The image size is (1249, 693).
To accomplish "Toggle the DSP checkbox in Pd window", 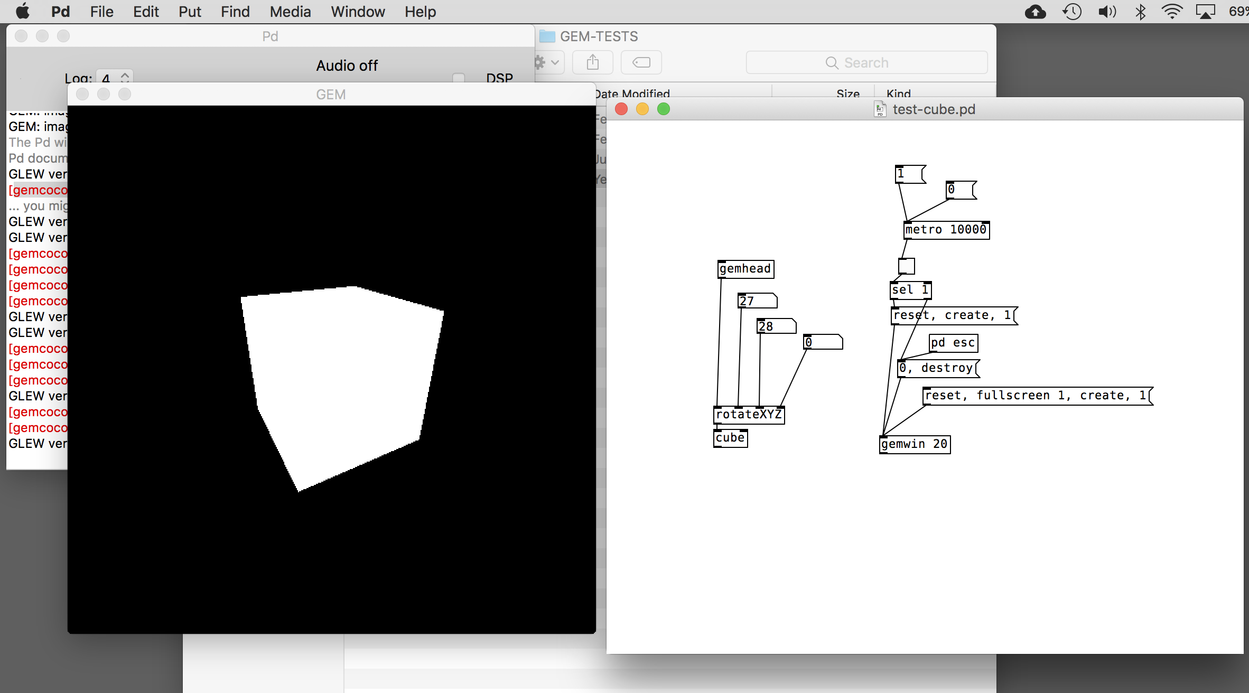I will point(459,78).
